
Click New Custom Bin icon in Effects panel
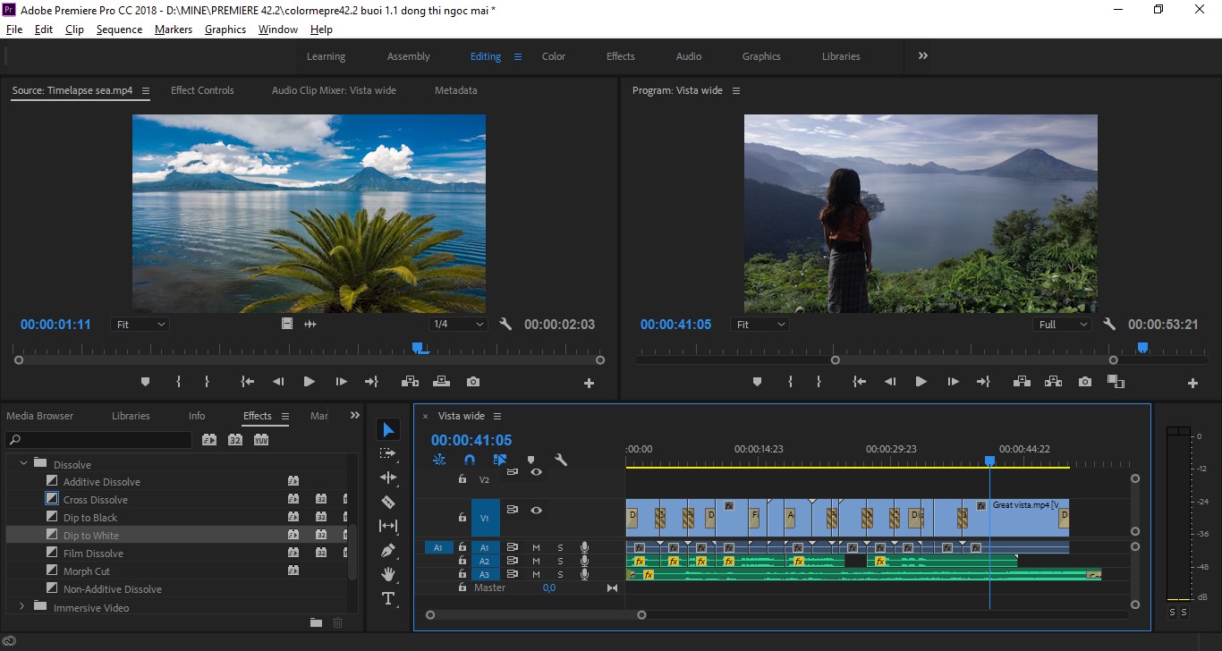316,622
